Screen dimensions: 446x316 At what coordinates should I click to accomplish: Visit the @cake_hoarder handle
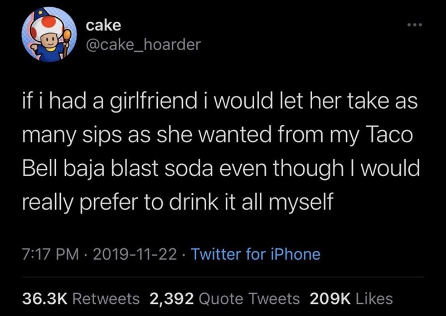[x=143, y=45]
